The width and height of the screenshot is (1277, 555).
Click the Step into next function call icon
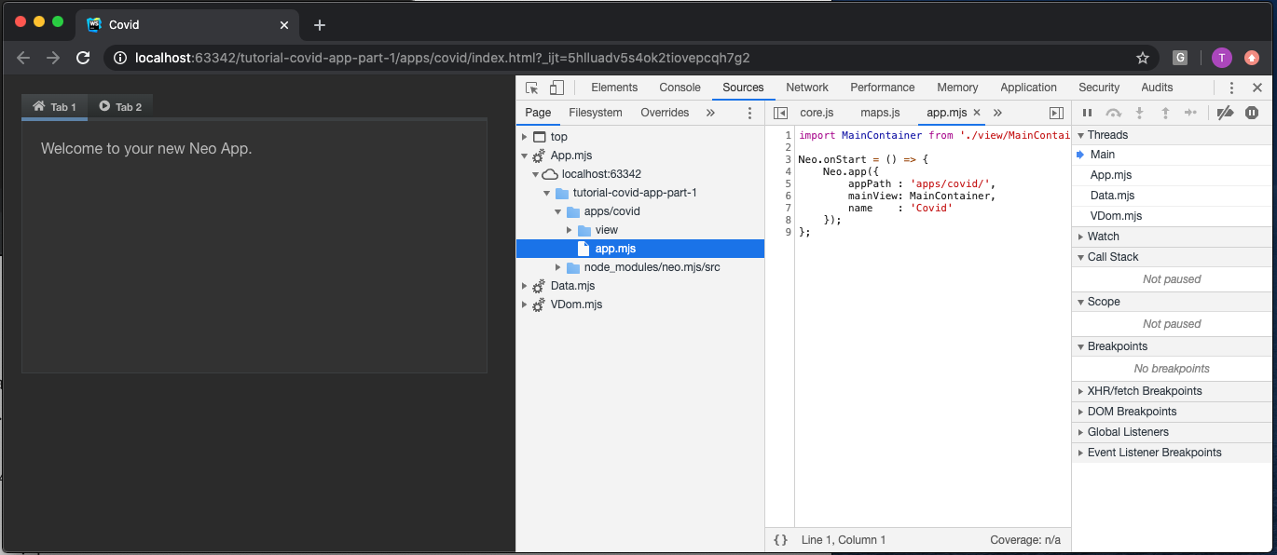pyautogui.click(x=1139, y=112)
